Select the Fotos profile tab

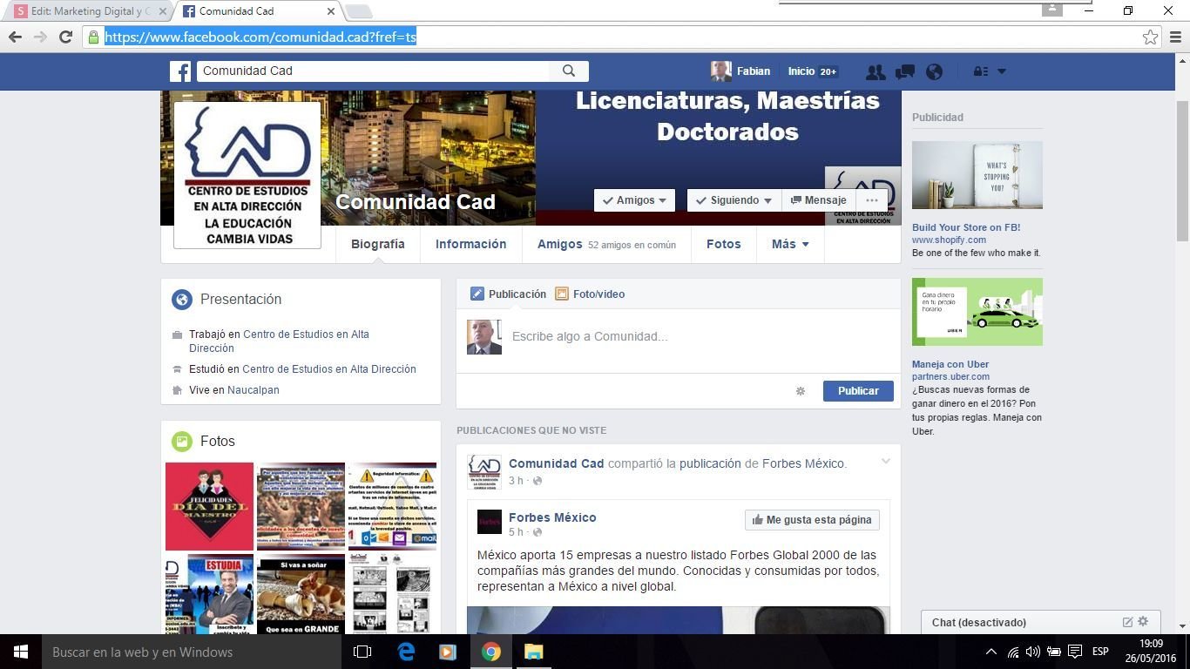click(x=724, y=245)
